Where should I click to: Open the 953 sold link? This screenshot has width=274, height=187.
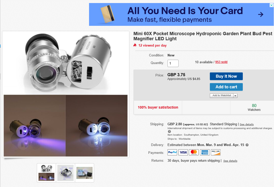point(221,62)
